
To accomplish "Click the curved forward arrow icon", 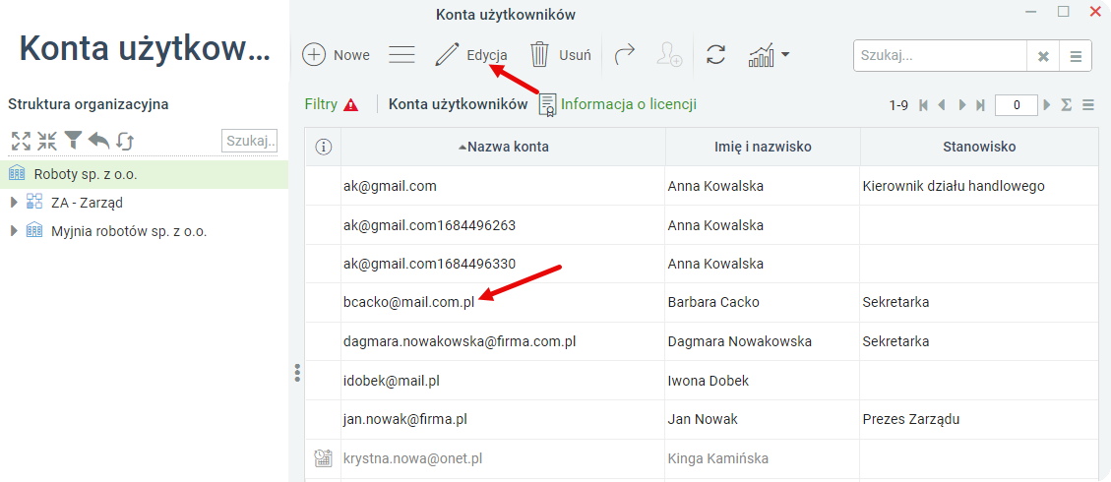I will click(624, 55).
